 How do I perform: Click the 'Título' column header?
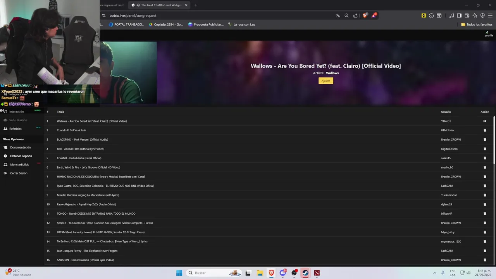[x=60, y=112]
